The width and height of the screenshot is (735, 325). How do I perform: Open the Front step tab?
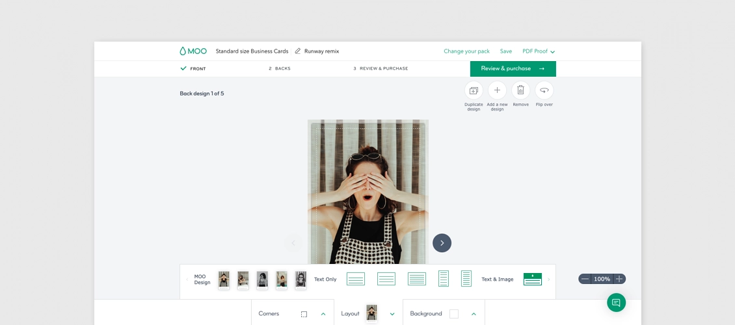(193, 68)
